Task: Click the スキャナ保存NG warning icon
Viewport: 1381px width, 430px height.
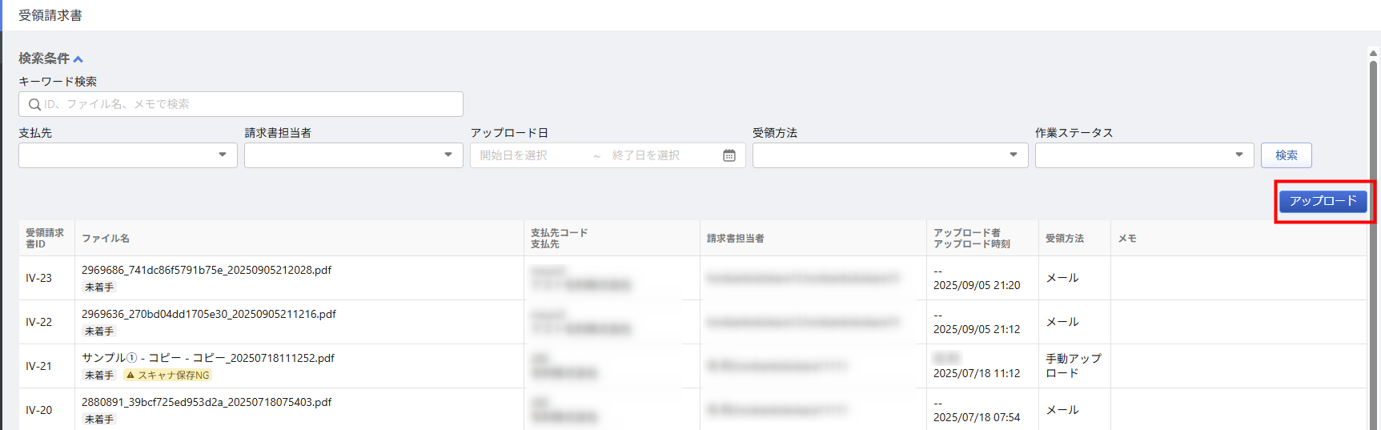Action: point(130,375)
